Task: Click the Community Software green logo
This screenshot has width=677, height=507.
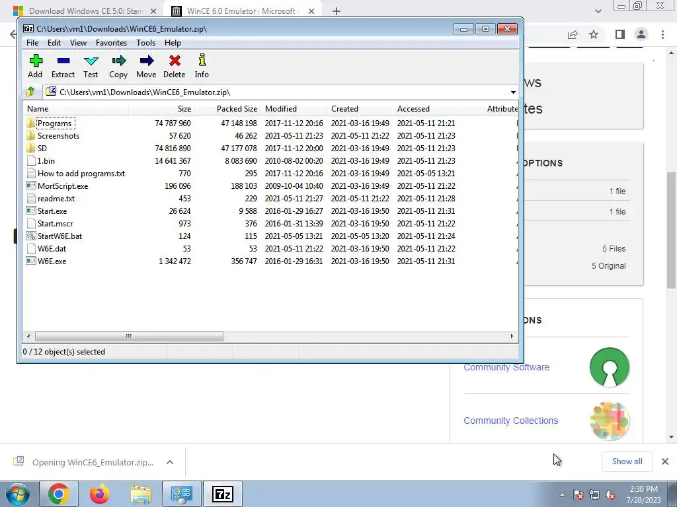Action: [x=609, y=367]
